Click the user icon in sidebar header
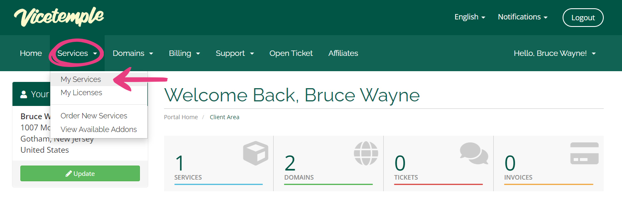This screenshot has width=622, height=197. click(24, 94)
